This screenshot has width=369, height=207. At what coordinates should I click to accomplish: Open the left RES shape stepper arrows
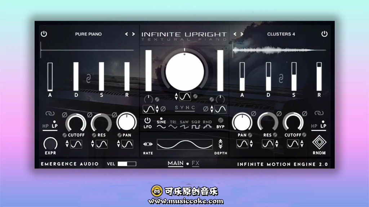coord(93,144)
